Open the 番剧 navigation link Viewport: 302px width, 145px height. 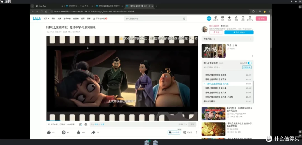[53, 19]
